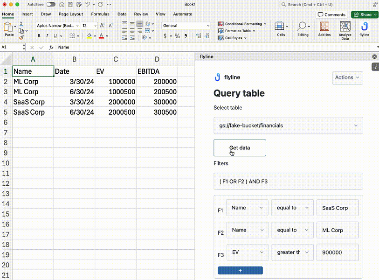379x280 pixels.
Task: Click the F3 value field showing 900000
Action: (338, 252)
